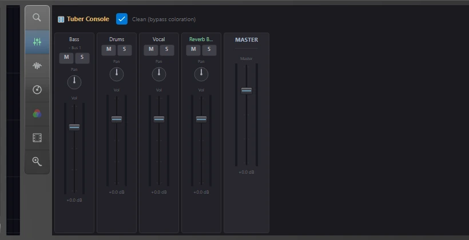Viewport: 469px width, 240px height.
Task: Click the Drums volume fader handle
Action: [x=117, y=119]
